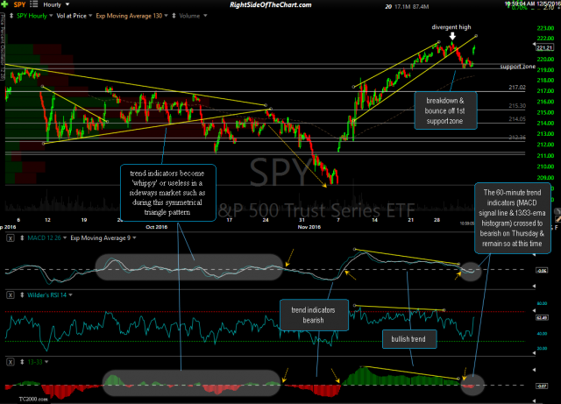Image resolution: width=561 pixels, height=404 pixels.
Task: Close the Wilder's RSI pane with X
Action: coord(11,295)
